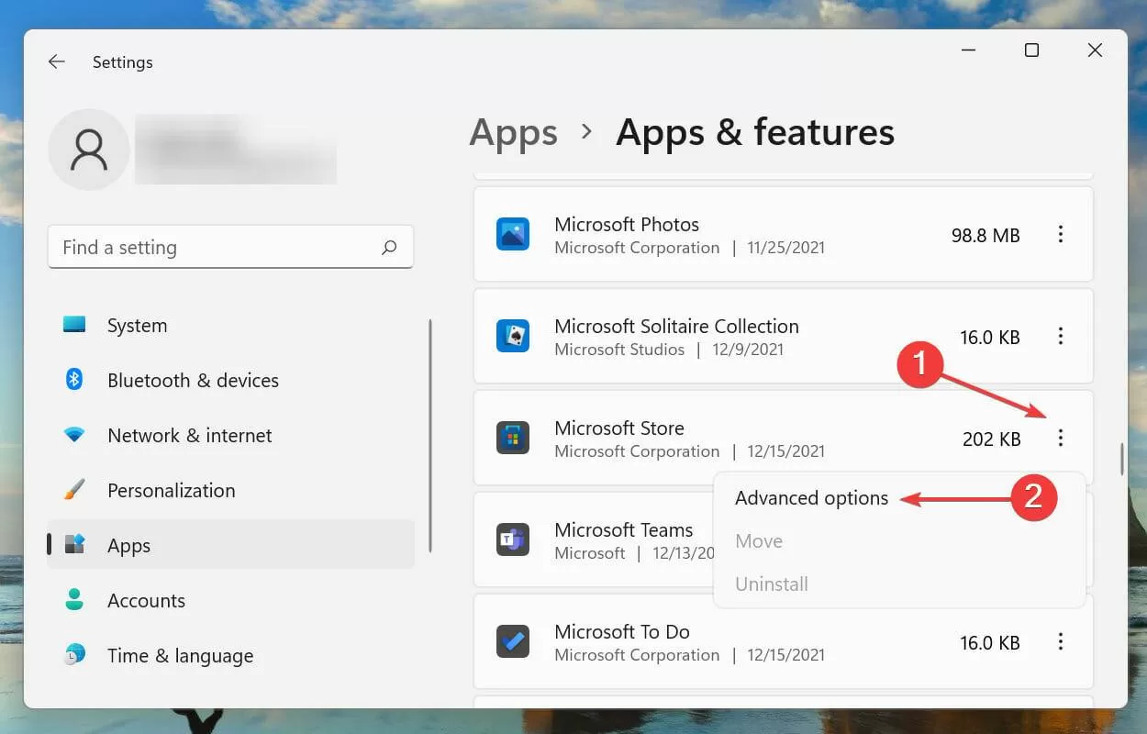Click Apps breadcrumb link
The height and width of the screenshot is (734, 1147).
click(513, 132)
